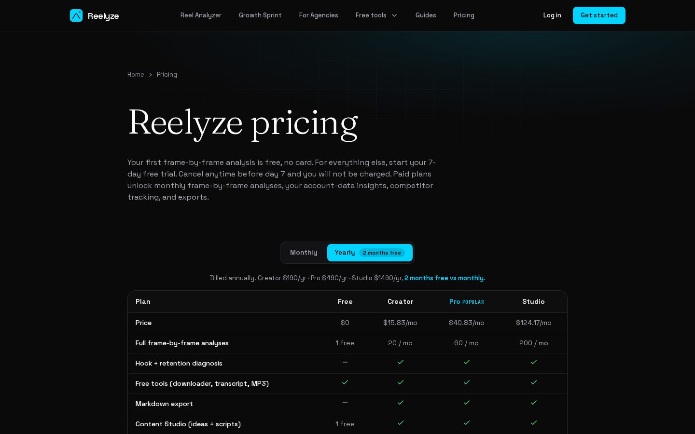The image size is (695, 434).
Task: Click the Studio column header
Action: tap(533, 302)
